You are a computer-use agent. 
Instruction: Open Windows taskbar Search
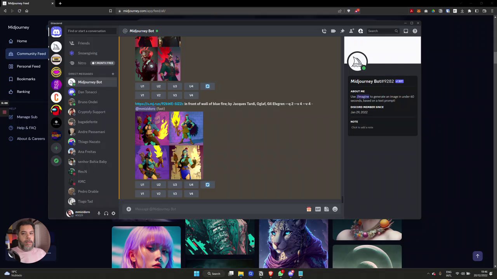[214, 274]
